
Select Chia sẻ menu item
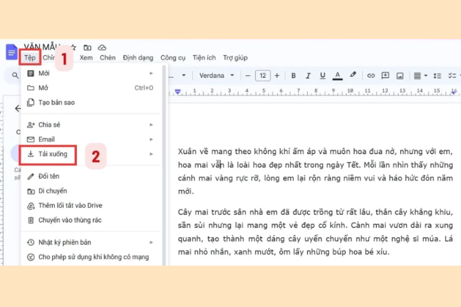click(x=91, y=125)
